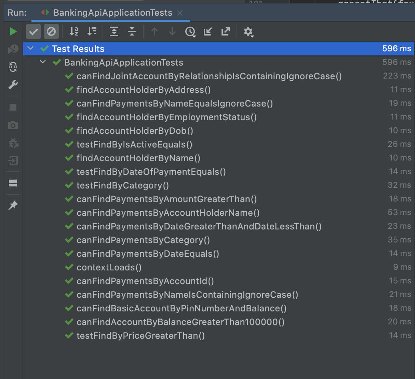Image resolution: width=415 pixels, height=379 pixels.
Task: Select testFindByCategory() test
Action: (x=123, y=185)
